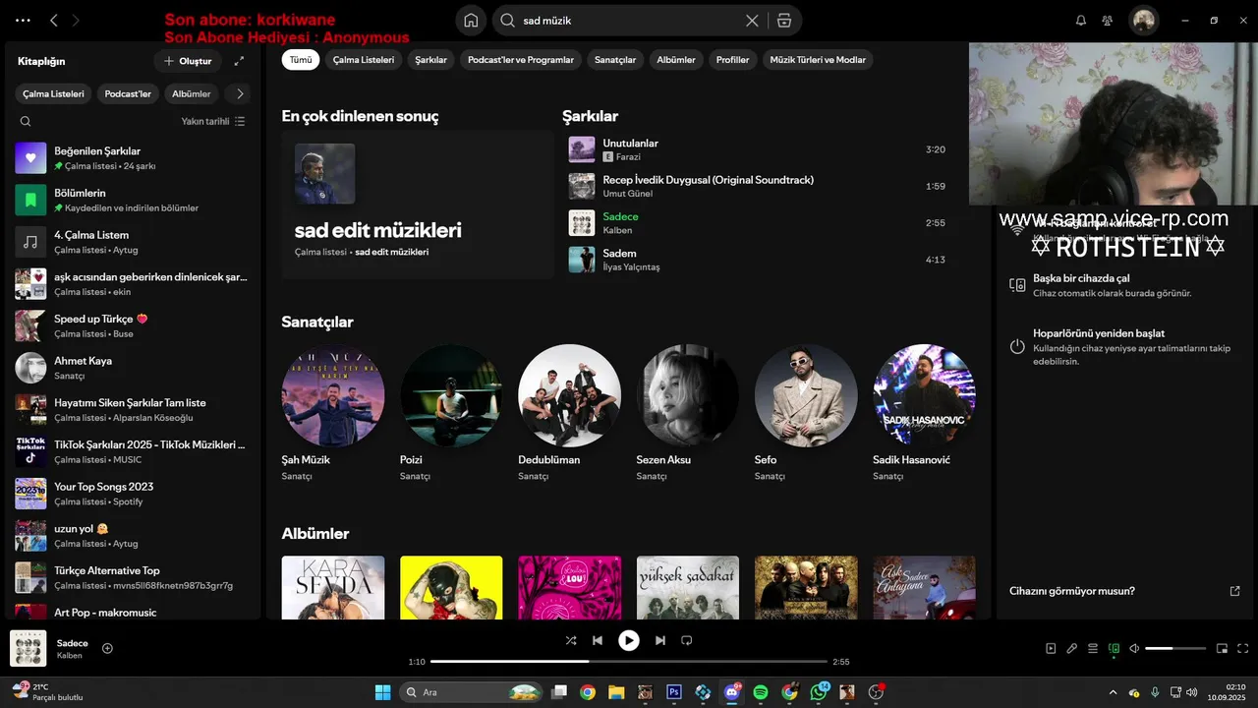Open Friend Activity icon

1108,21
